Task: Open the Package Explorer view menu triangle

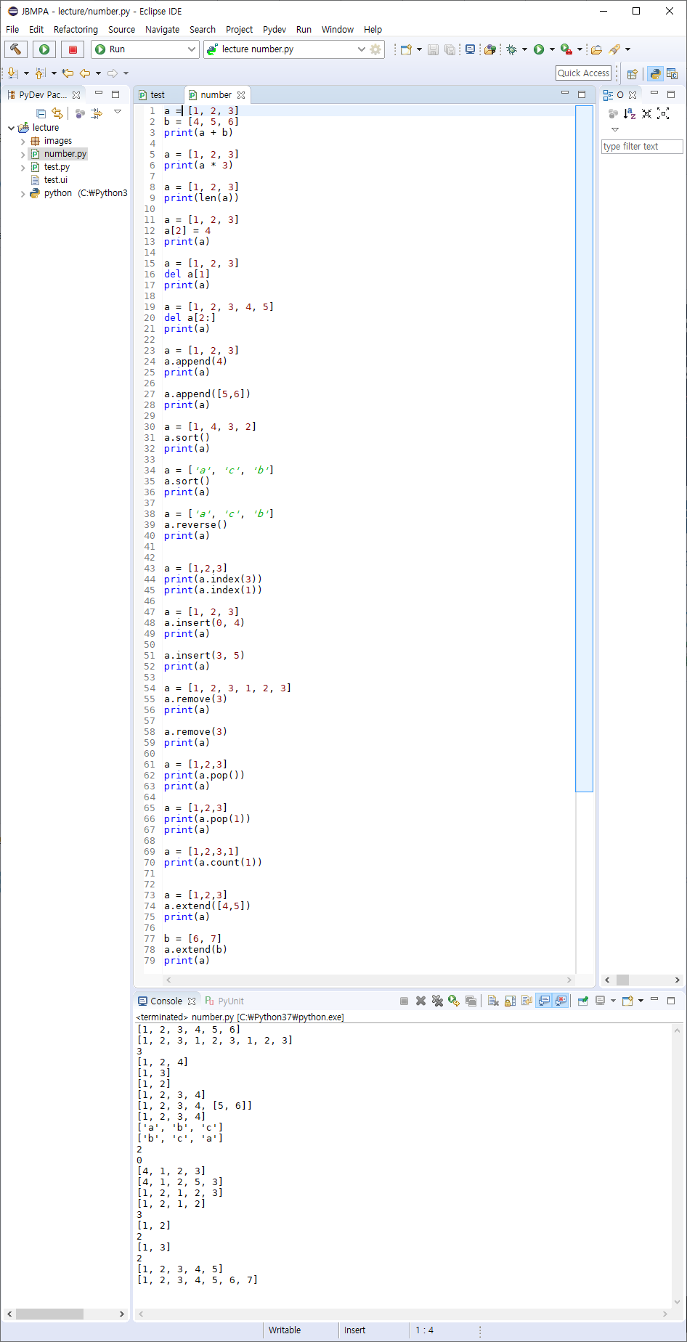Action: [118, 112]
